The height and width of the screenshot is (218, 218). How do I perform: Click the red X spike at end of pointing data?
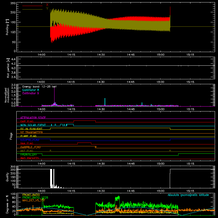[170, 11]
